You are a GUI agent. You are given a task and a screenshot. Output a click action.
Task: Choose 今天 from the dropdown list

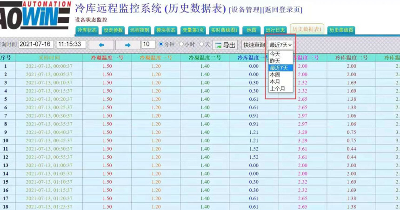(x=280, y=54)
